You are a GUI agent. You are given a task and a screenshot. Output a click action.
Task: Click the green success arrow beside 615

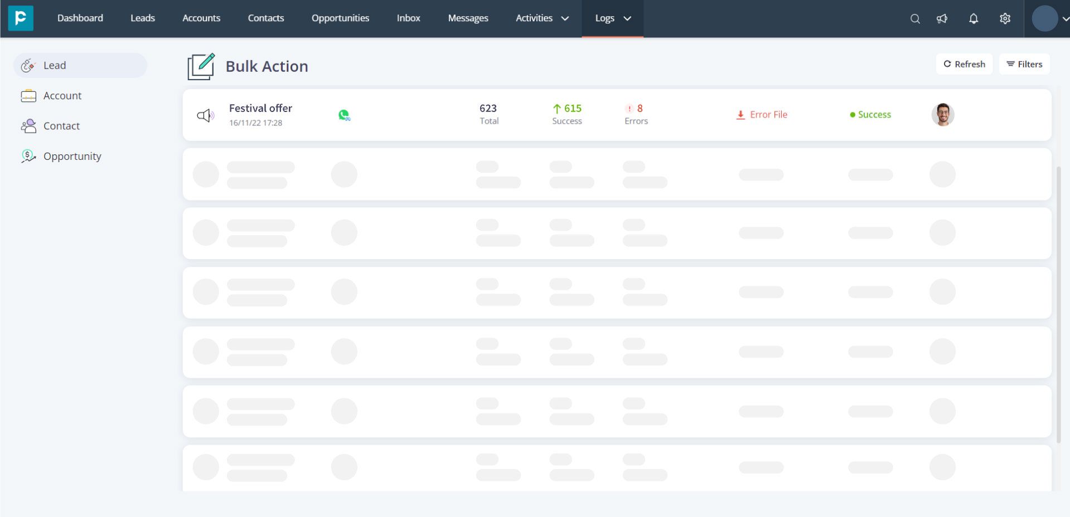coord(556,109)
